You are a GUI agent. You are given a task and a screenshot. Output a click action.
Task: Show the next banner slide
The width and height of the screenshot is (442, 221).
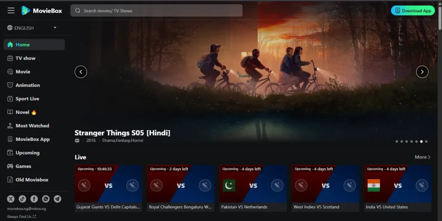tap(422, 72)
